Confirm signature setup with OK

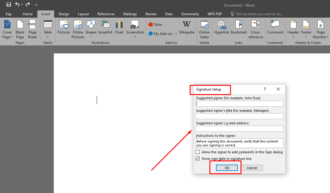point(227,168)
